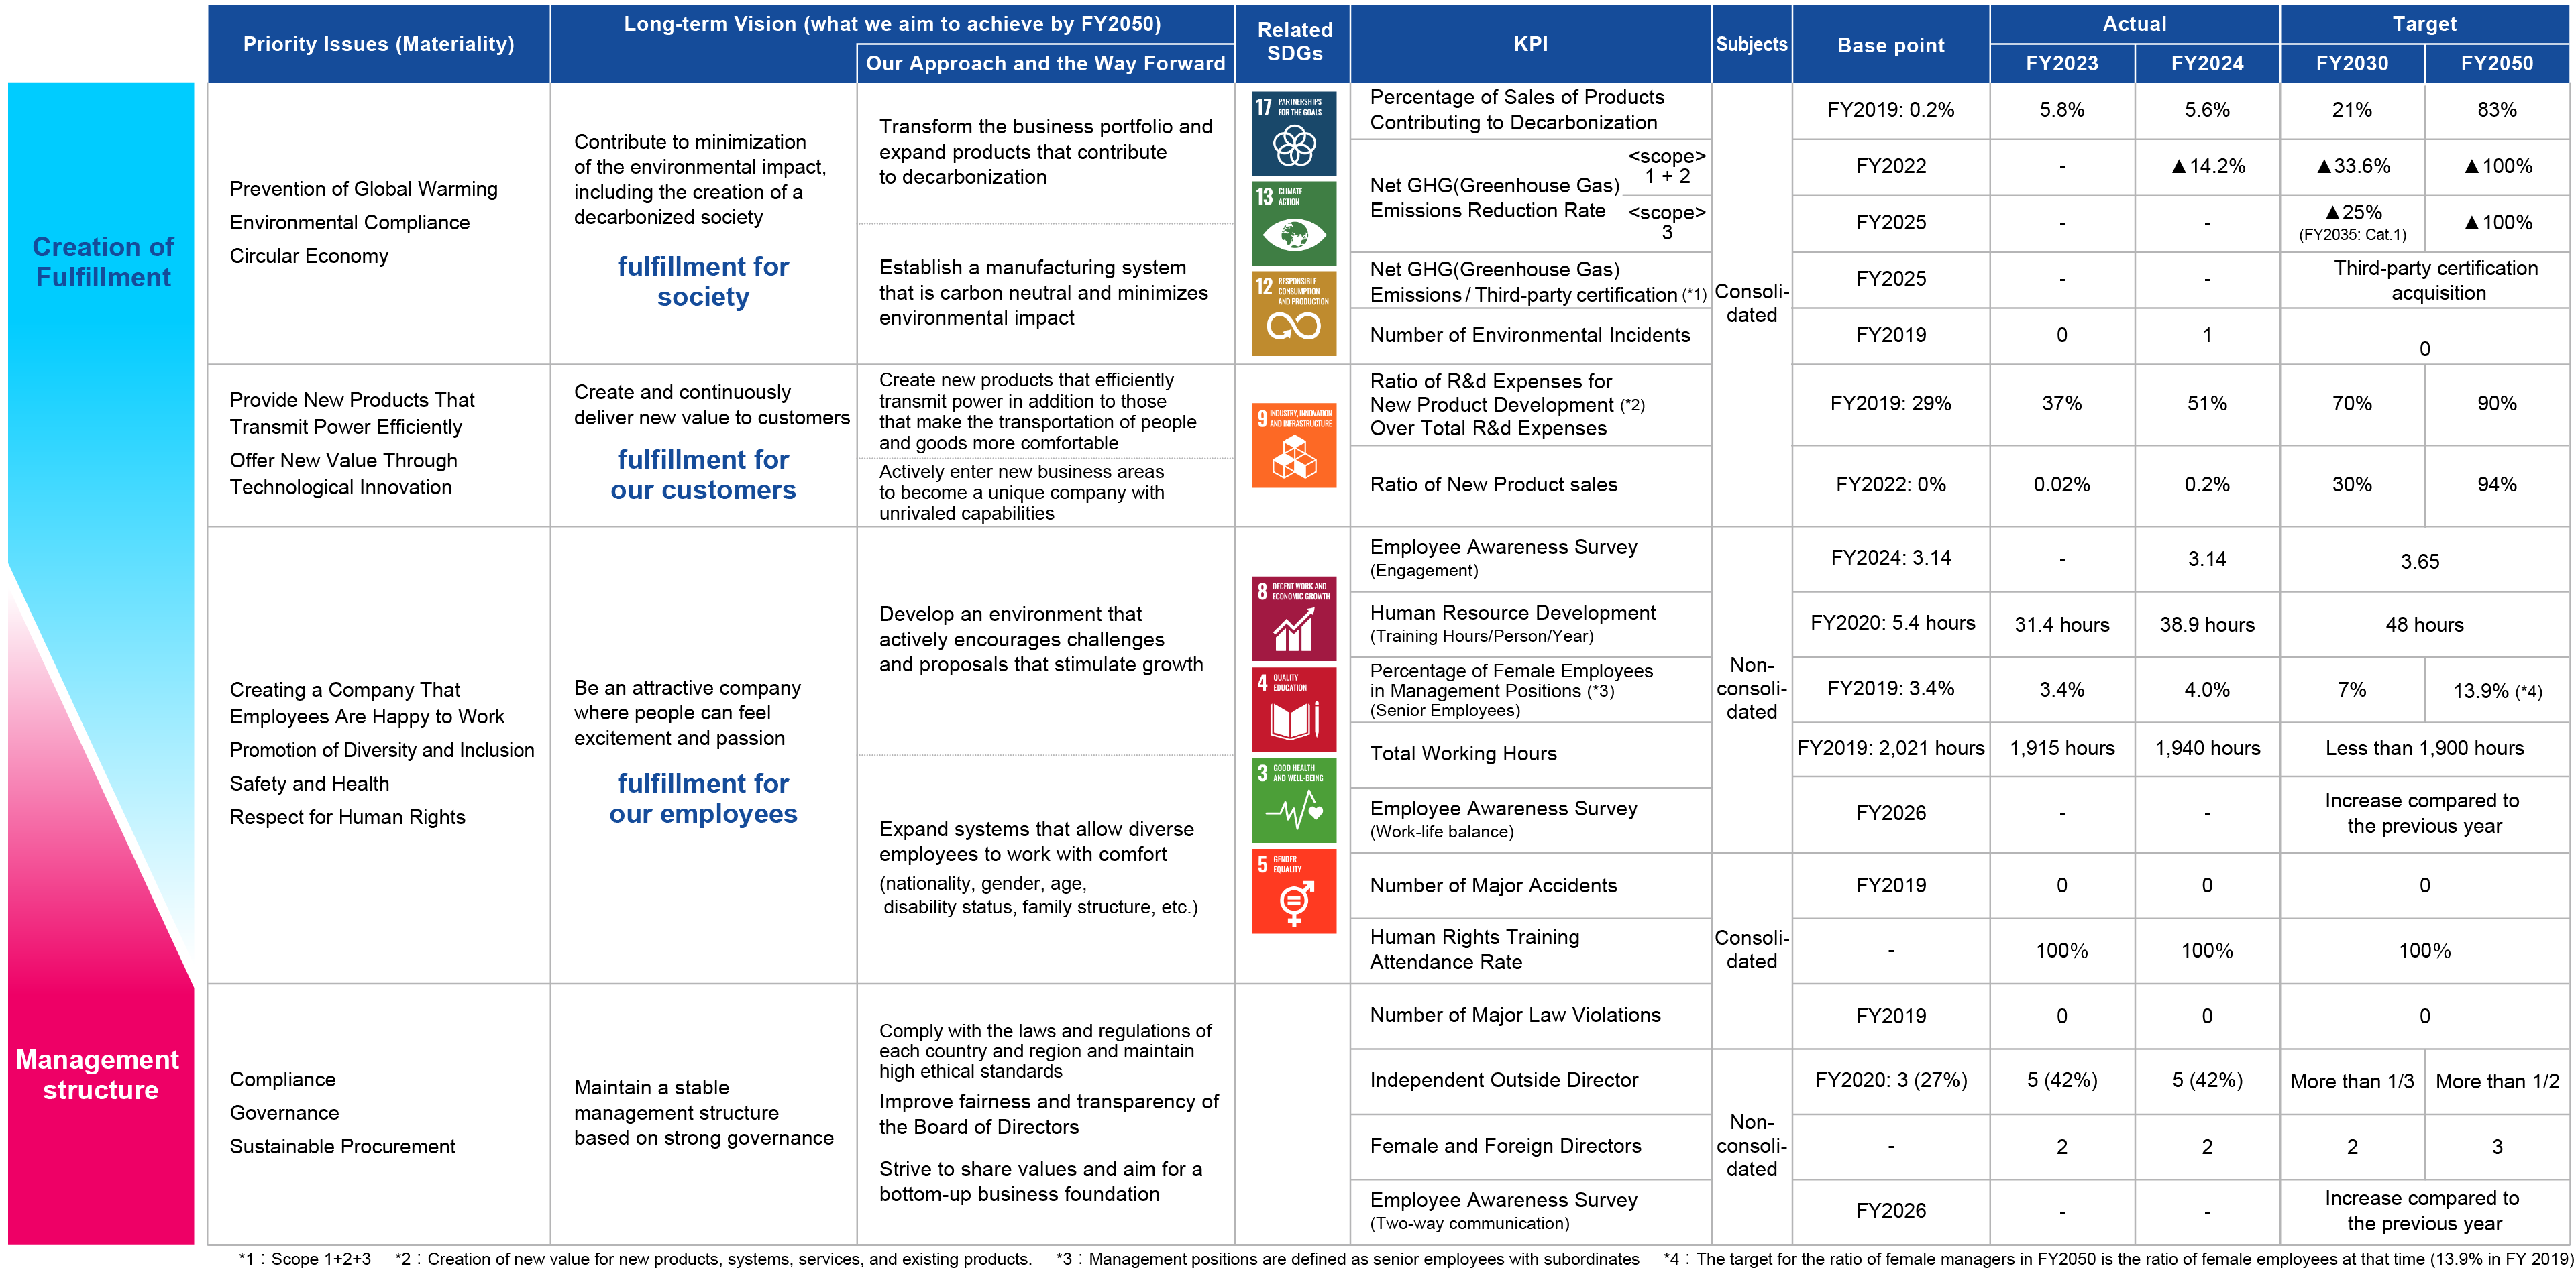Click 'Our Approach and the Way Forward' header
This screenshot has height=1274, width=2576.
pos(1045,63)
